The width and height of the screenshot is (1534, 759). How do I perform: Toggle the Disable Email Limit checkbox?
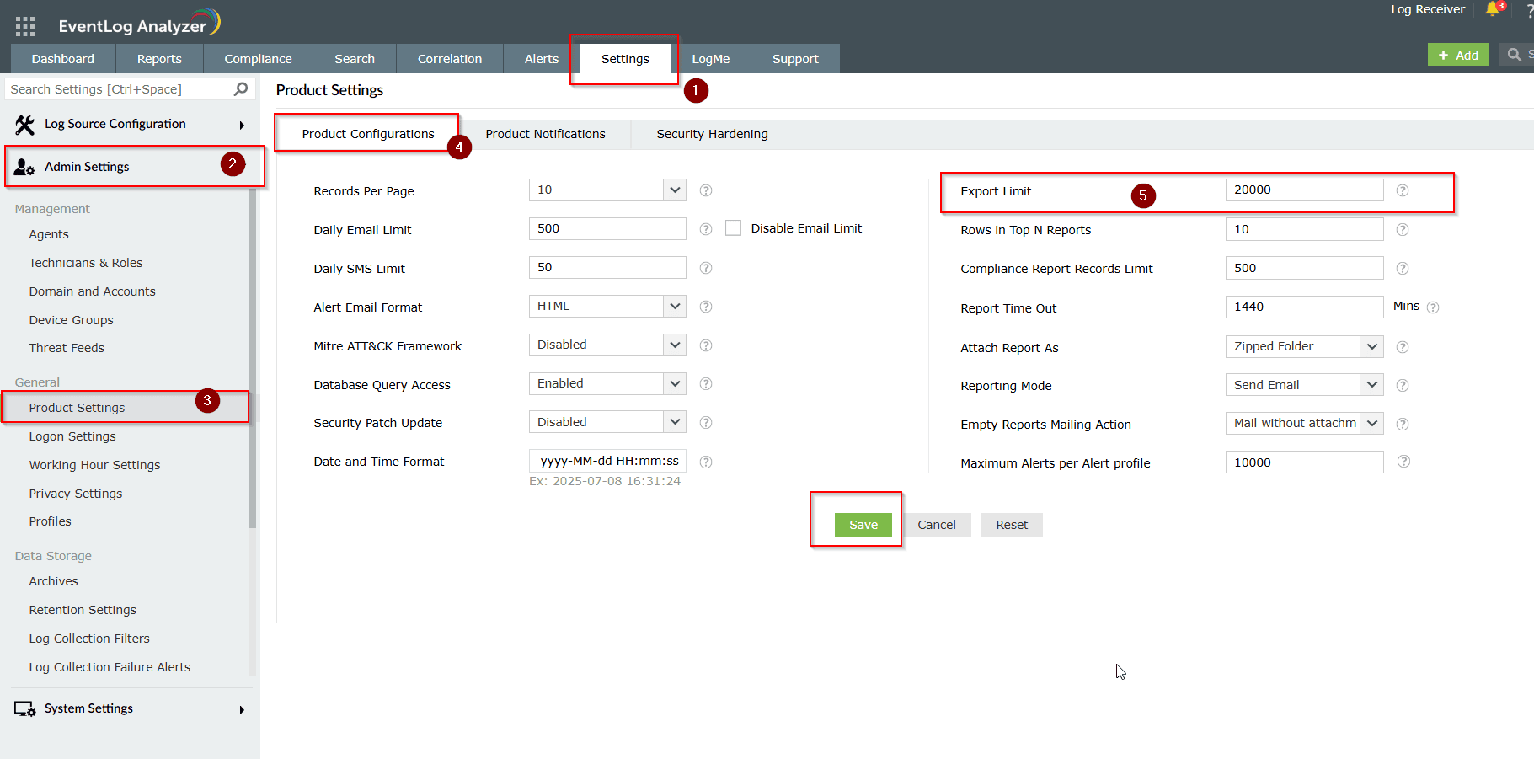point(734,228)
